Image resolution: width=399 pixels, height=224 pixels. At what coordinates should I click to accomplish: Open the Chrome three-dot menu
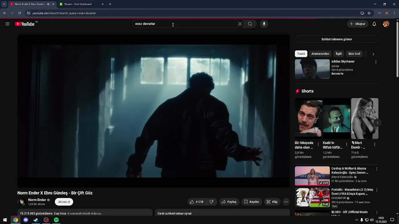[395, 13]
